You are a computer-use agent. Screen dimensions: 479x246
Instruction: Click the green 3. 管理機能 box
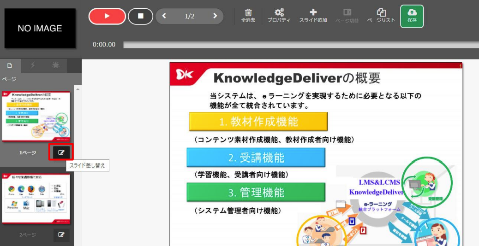tap(256, 192)
